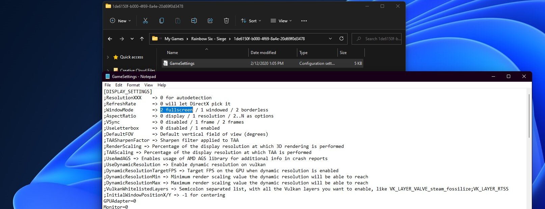Open the New dropdown in Explorer
This screenshot has height=209, width=545.
[120, 21]
